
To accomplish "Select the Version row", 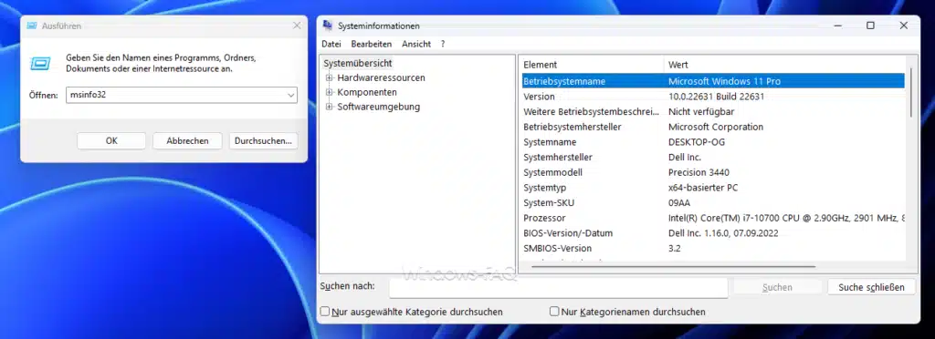I will point(713,97).
